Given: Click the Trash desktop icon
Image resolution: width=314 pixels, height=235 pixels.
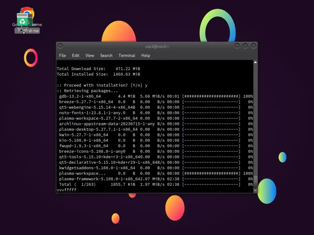Looking at the screenshot, I should click(x=22, y=22).
